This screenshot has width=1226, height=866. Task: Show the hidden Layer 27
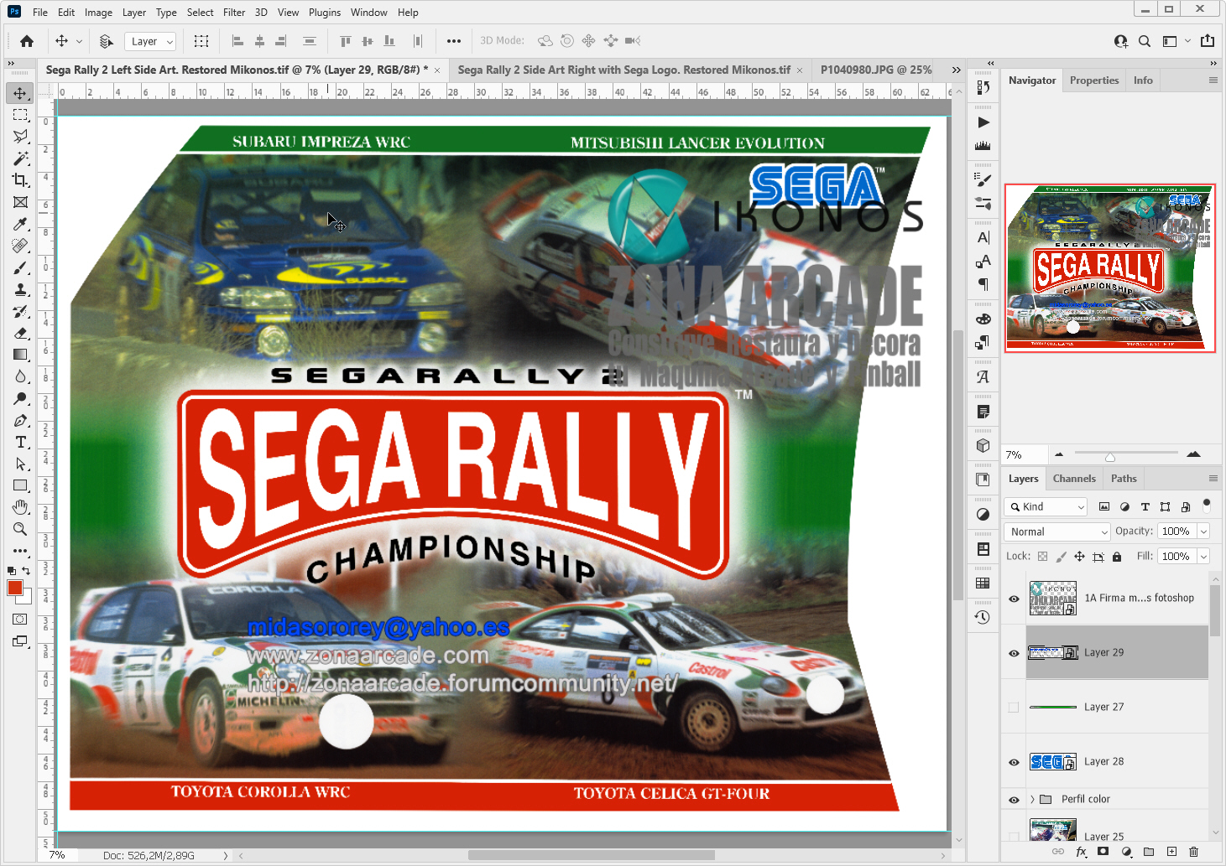point(1014,707)
